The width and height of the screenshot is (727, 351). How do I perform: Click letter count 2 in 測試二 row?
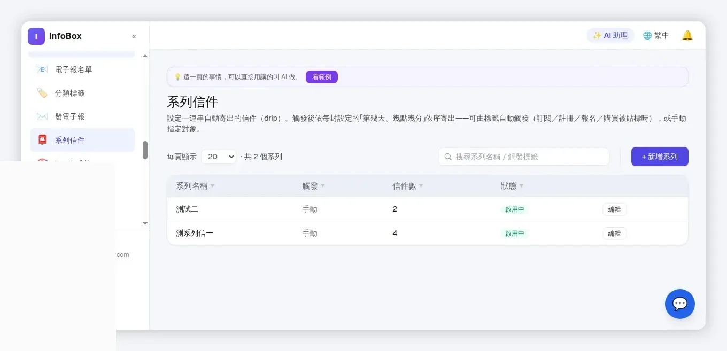pos(395,209)
